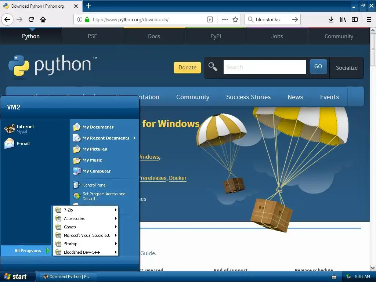Open the browser home page
Image resolution: width=376 pixels, height=282 pixels.
(x=43, y=19)
